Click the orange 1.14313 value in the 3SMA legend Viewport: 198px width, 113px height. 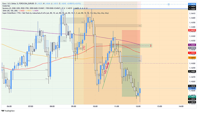[28, 11]
